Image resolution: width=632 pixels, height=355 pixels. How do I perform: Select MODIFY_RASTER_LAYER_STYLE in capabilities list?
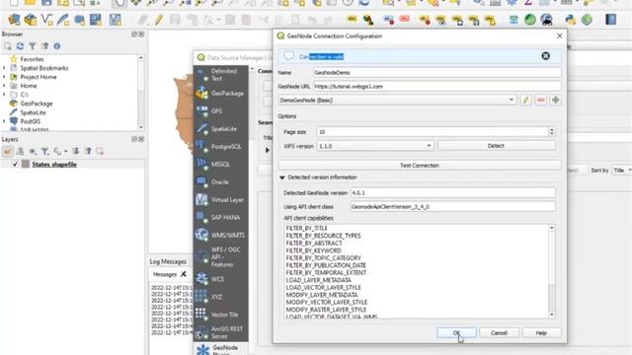326,310
